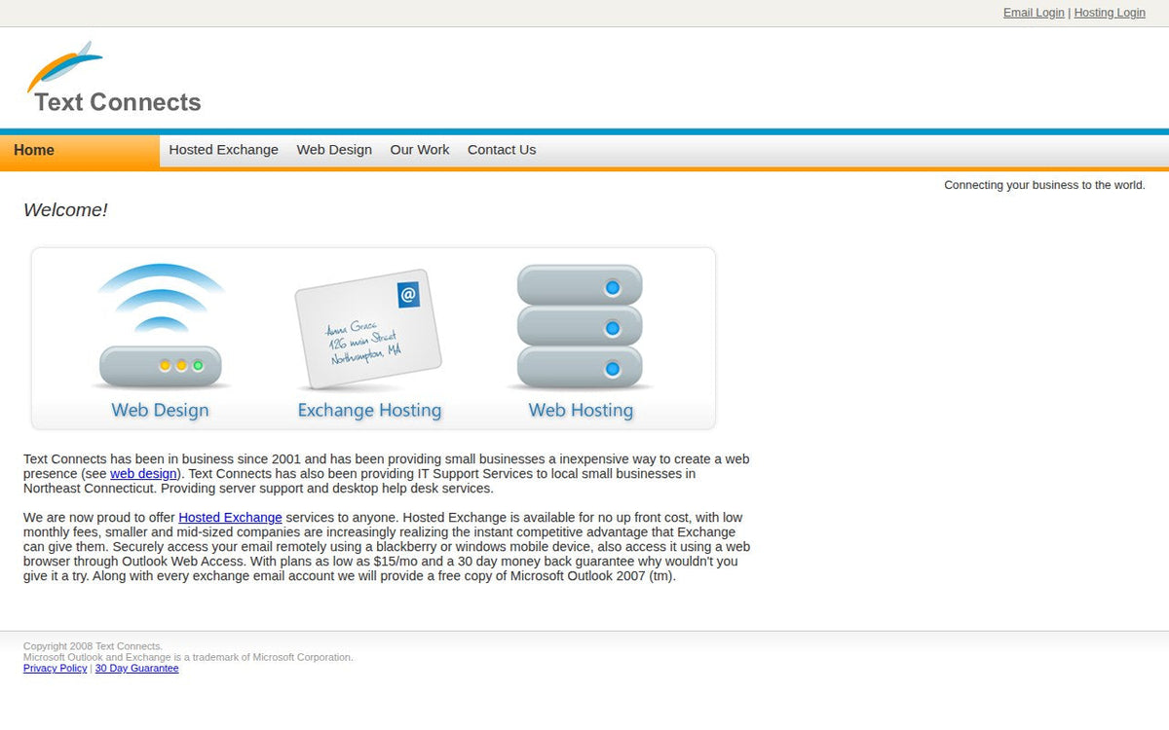Click the 'Welcome!' heading
Screen dimensions: 1169x730
click(x=65, y=210)
